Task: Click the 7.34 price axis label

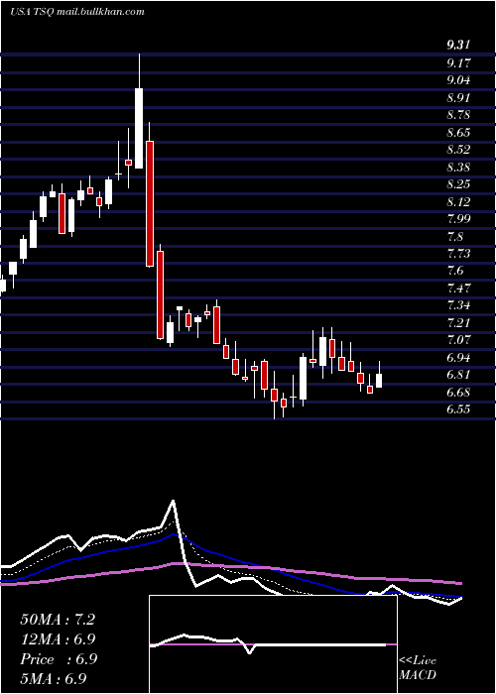Action: pyautogui.click(x=458, y=305)
